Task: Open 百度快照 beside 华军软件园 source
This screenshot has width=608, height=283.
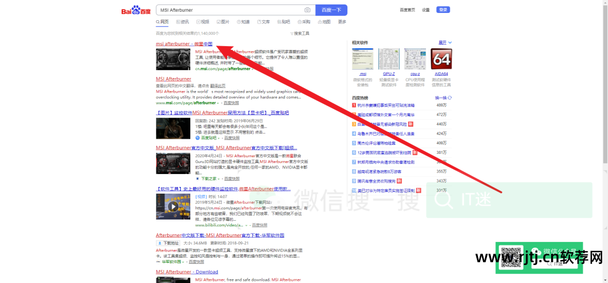Action: 196,262
